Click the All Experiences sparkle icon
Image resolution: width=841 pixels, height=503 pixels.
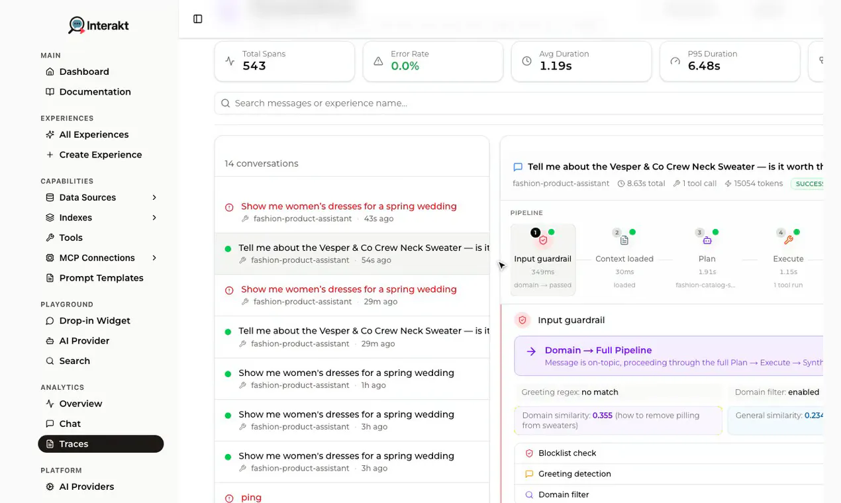click(x=50, y=134)
